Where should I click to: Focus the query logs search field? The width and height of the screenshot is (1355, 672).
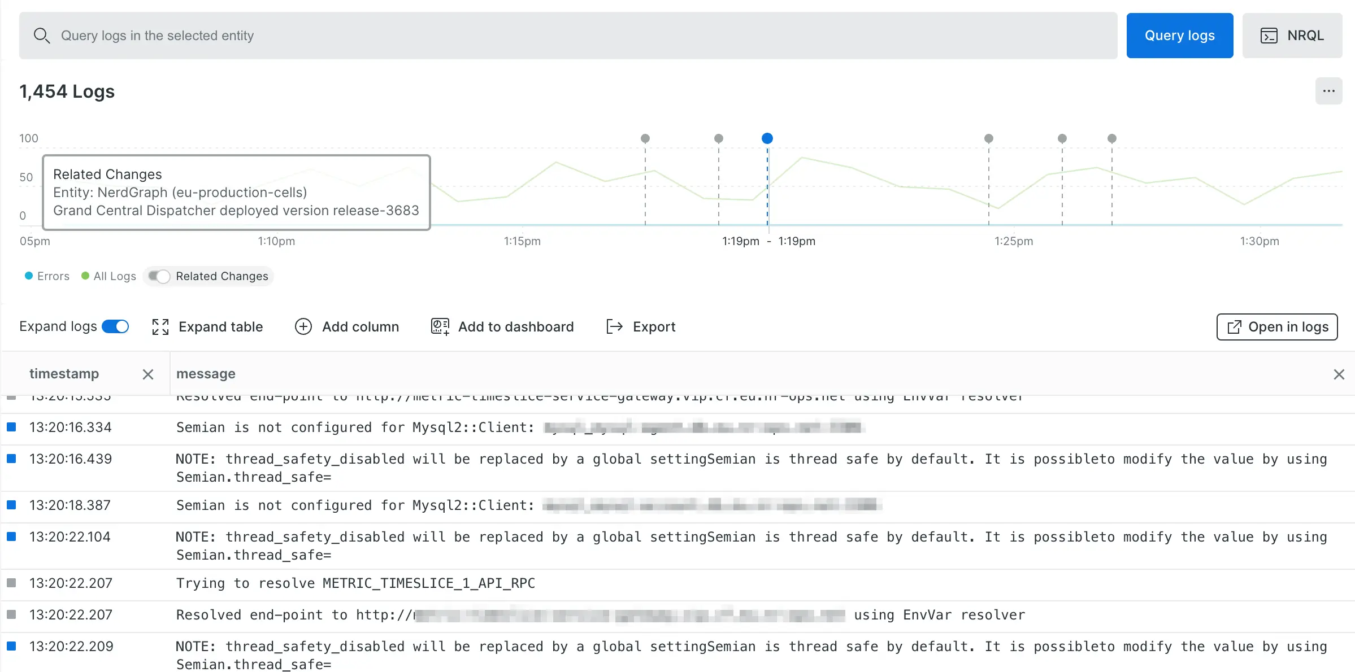click(x=568, y=36)
